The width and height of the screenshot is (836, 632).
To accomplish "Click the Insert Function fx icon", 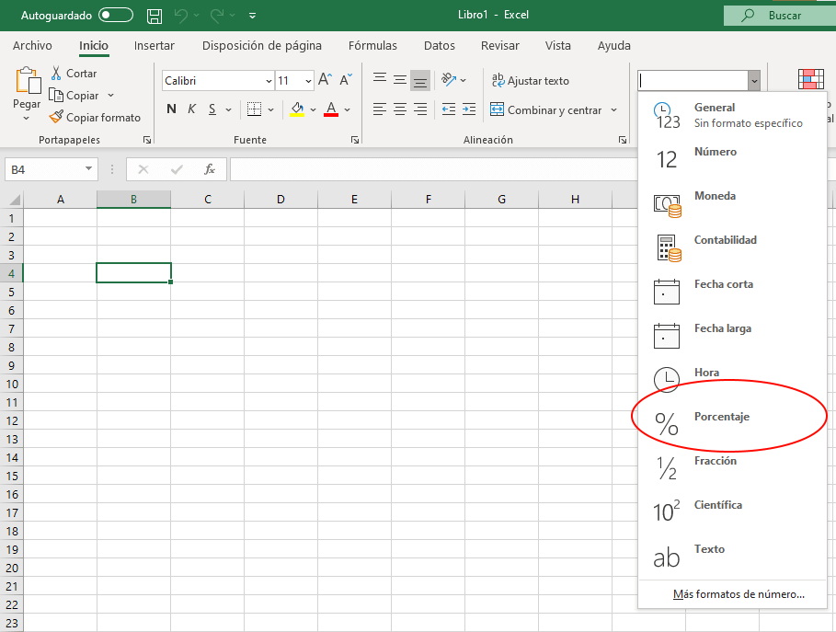I will pos(210,169).
